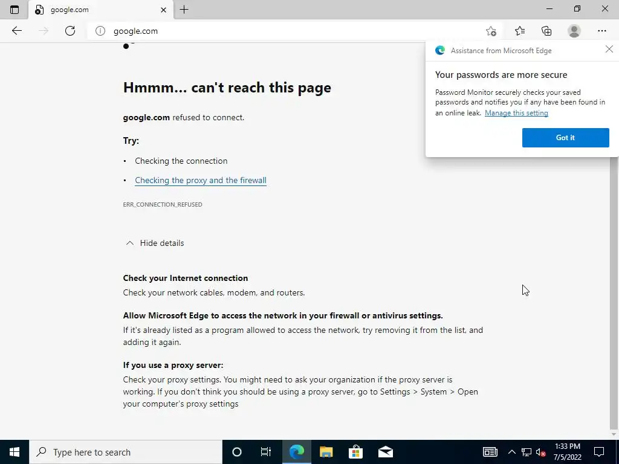Open Checking the proxy and the firewall link

201,180
